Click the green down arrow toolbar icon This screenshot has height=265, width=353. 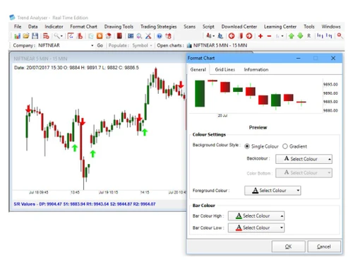coord(300,36)
